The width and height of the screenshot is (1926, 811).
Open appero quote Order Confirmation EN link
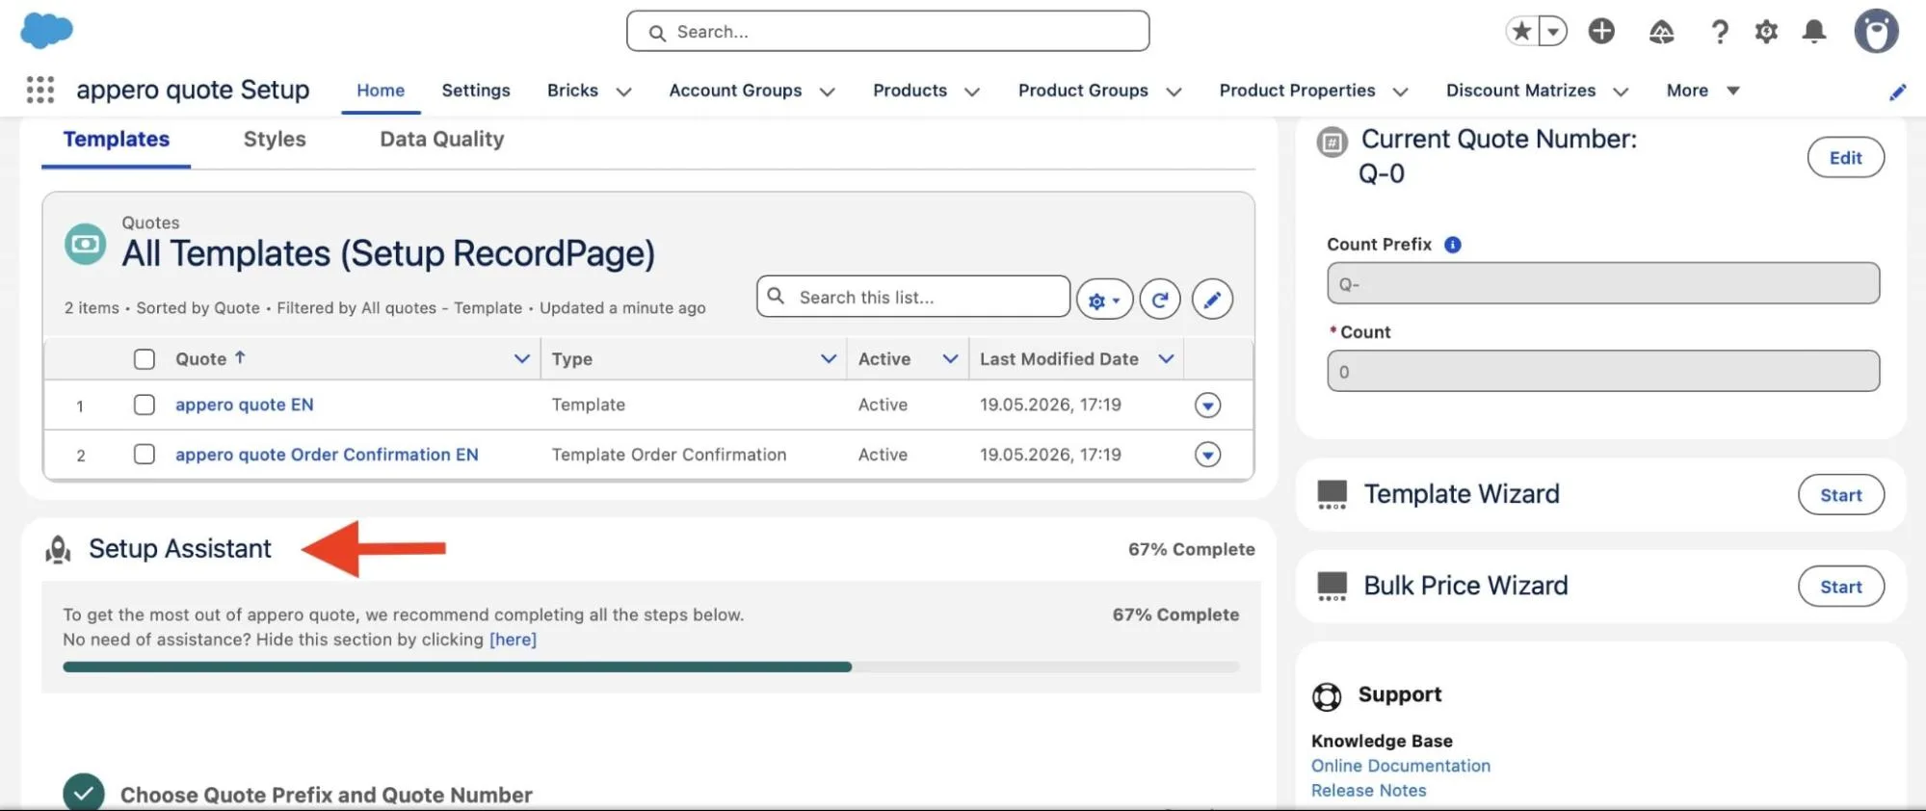[x=327, y=455]
